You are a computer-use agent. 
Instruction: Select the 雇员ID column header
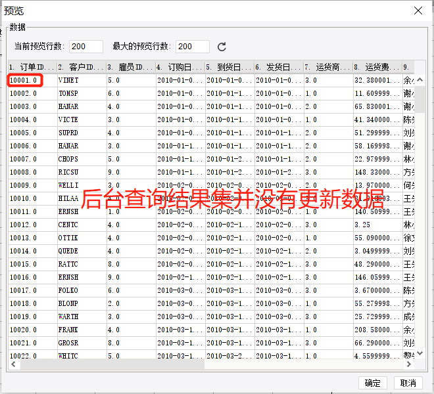[x=132, y=67]
